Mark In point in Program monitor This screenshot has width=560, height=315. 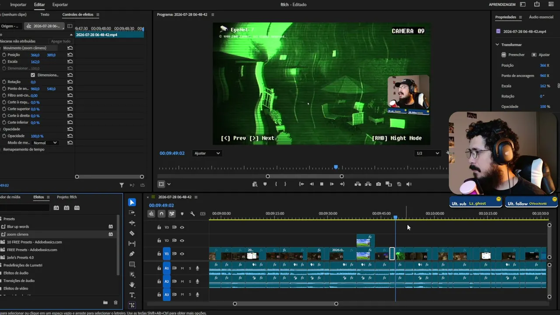276,184
